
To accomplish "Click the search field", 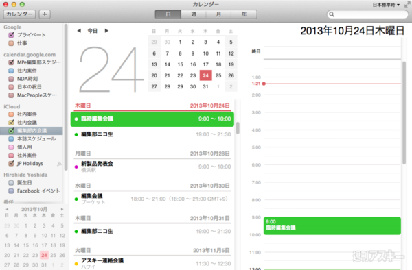I will [x=367, y=14].
